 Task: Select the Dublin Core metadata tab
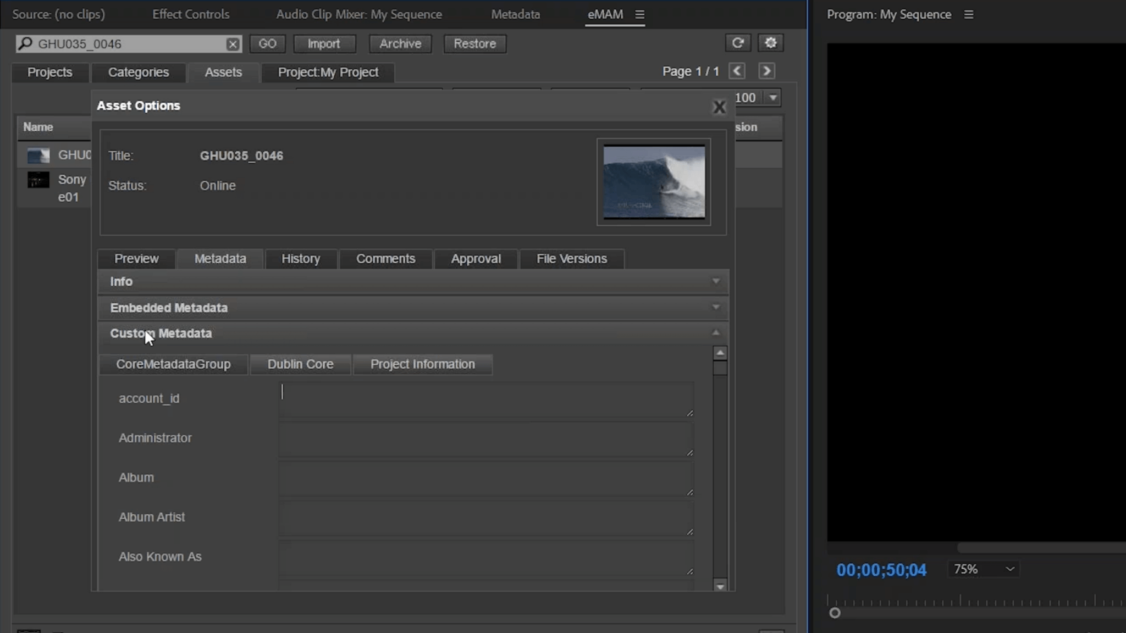tap(300, 364)
